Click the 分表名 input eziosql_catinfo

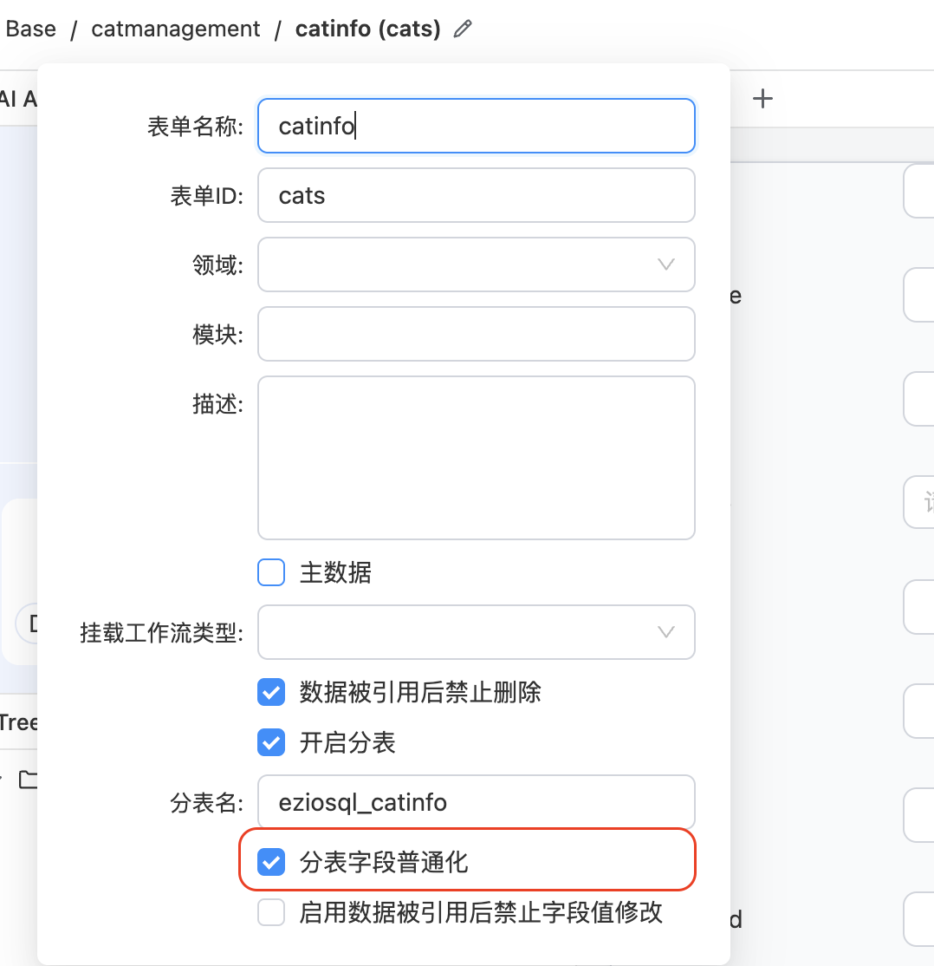point(476,802)
